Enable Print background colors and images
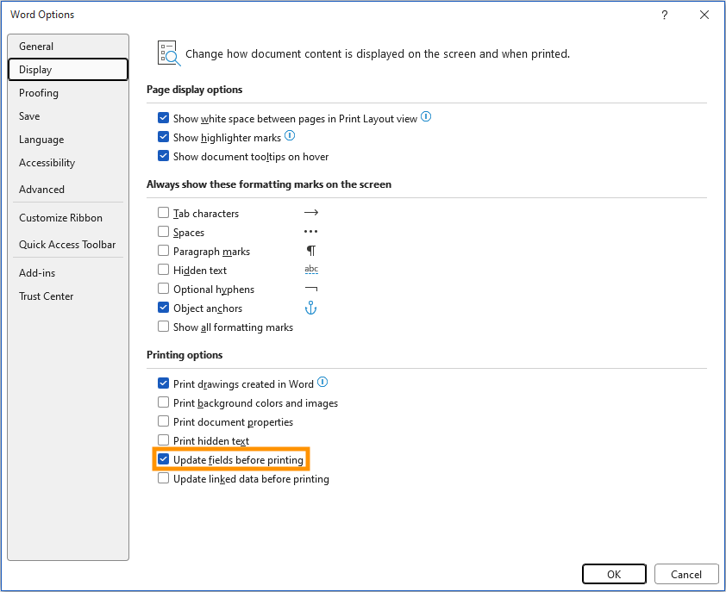The width and height of the screenshot is (726, 592). pos(163,402)
